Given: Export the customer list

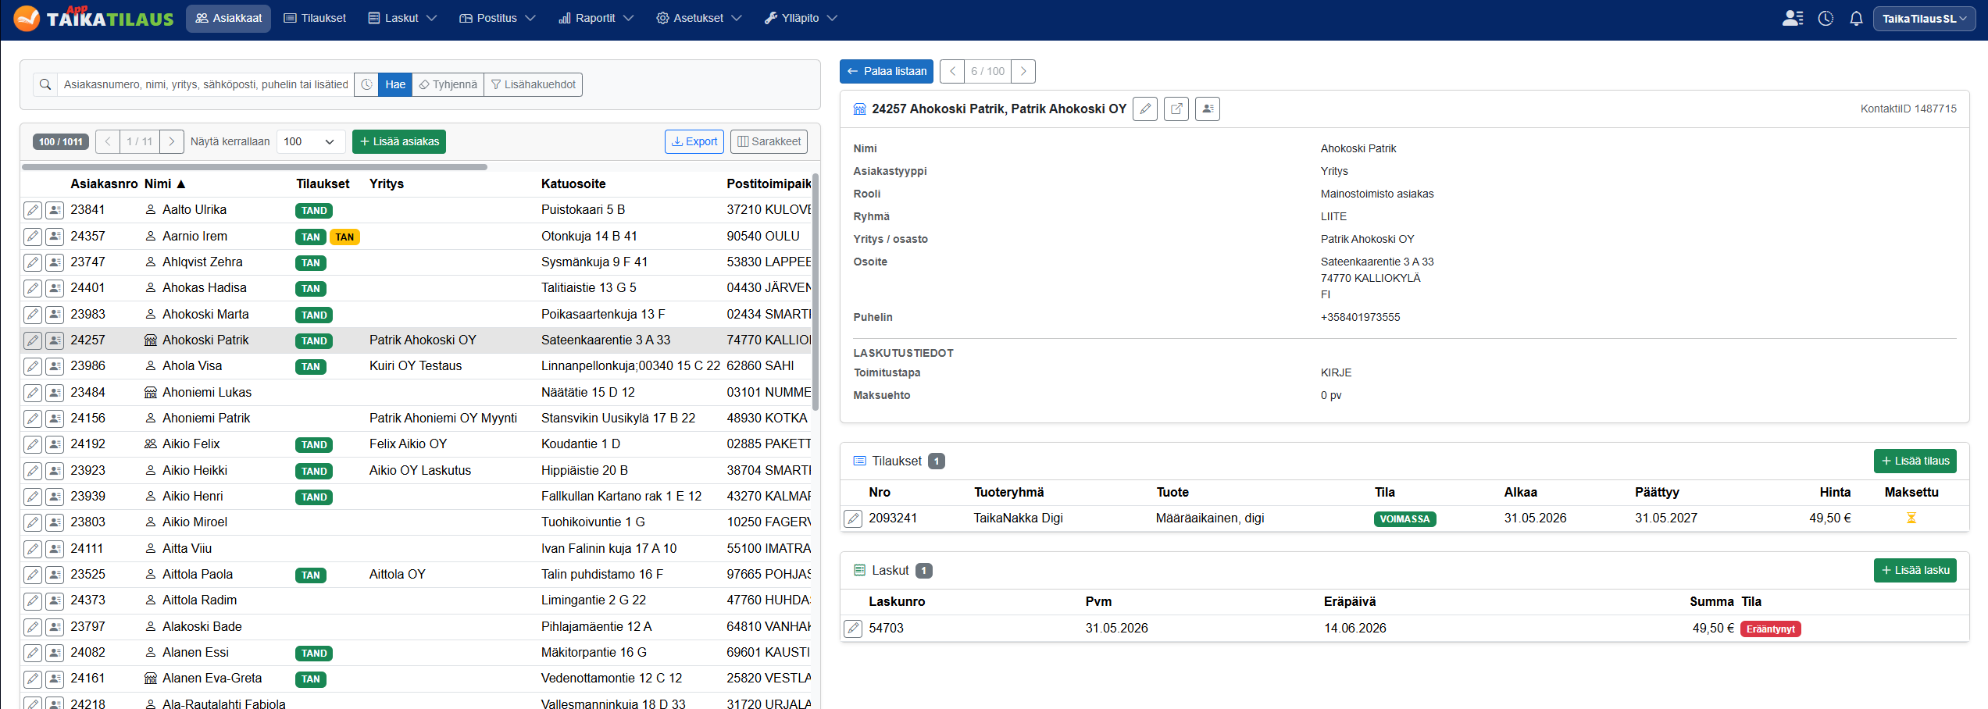Looking at the screenshot, I should [x=694, y=141].
